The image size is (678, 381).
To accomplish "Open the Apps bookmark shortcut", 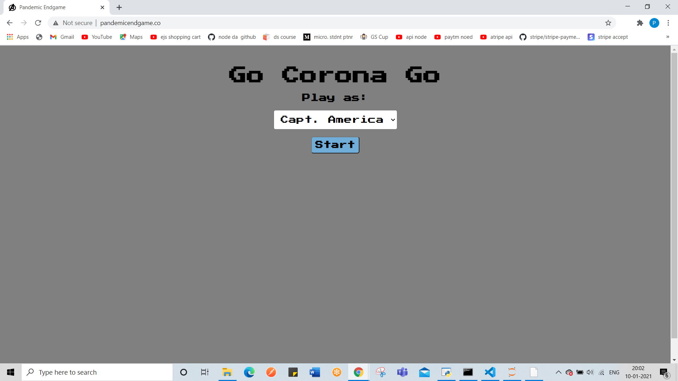I will pos(18,37).
